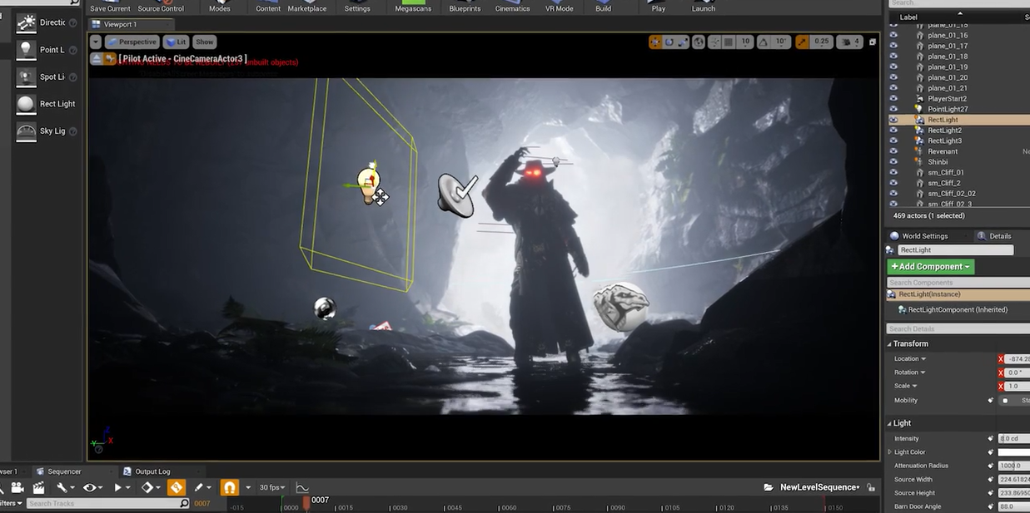This screenshot has width=1030, height=513.
Task: Open sequencer key options diamond icon
Action: point(151,487)
